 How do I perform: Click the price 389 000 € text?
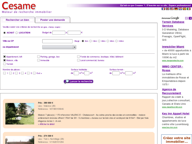click(x=45, y=103)
